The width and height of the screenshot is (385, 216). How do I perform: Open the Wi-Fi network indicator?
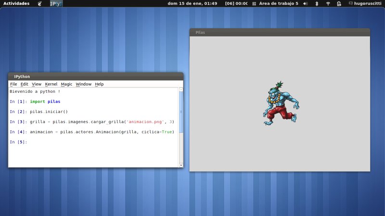[x=328, y=4]
